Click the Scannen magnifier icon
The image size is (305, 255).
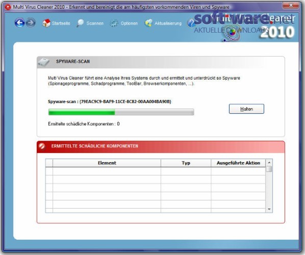(x=80, y=23)
